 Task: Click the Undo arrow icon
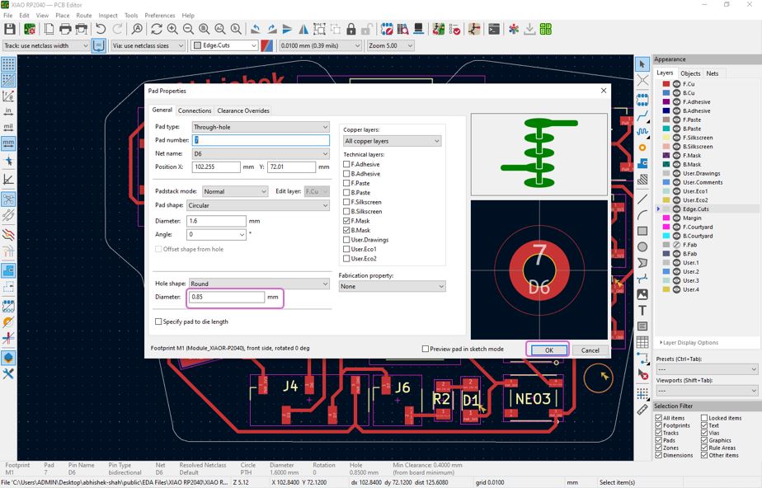pyautogui.click(x=100, y=29)
